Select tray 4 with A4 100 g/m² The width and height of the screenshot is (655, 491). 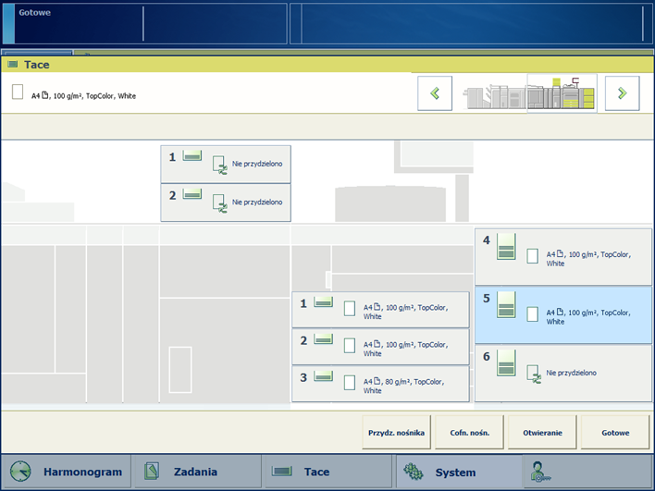[563, 257]
